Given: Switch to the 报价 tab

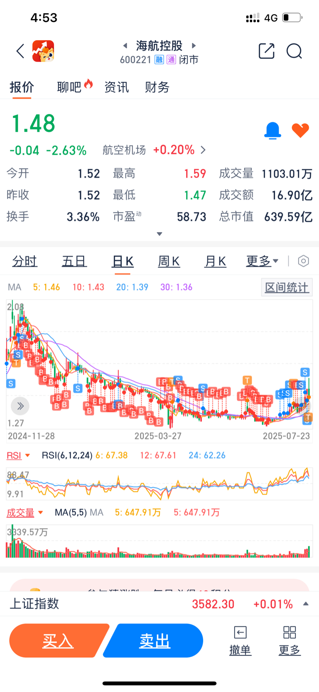Looking at the screenshot, I should [22, 87].
